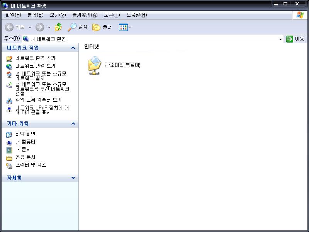This screenshot has height=232, width=309.
Task: Open the 도구(T) menu
Action: point(112,15)
